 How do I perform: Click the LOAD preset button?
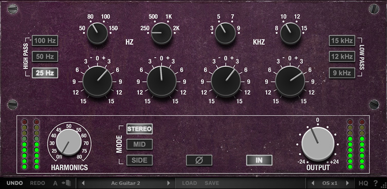(x=190, y=183)
